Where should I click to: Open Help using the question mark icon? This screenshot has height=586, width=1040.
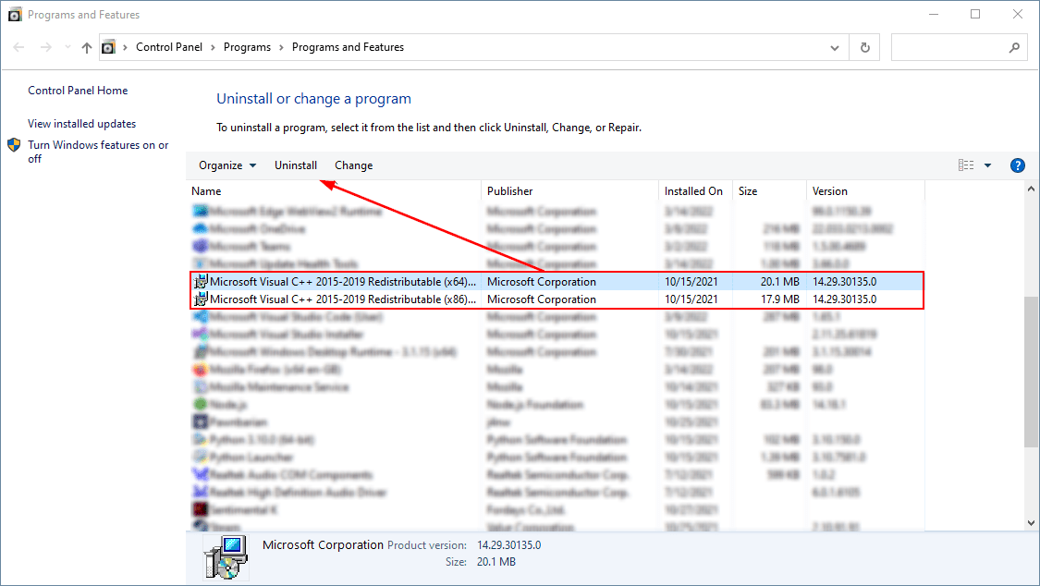(x=1018, y=165)
